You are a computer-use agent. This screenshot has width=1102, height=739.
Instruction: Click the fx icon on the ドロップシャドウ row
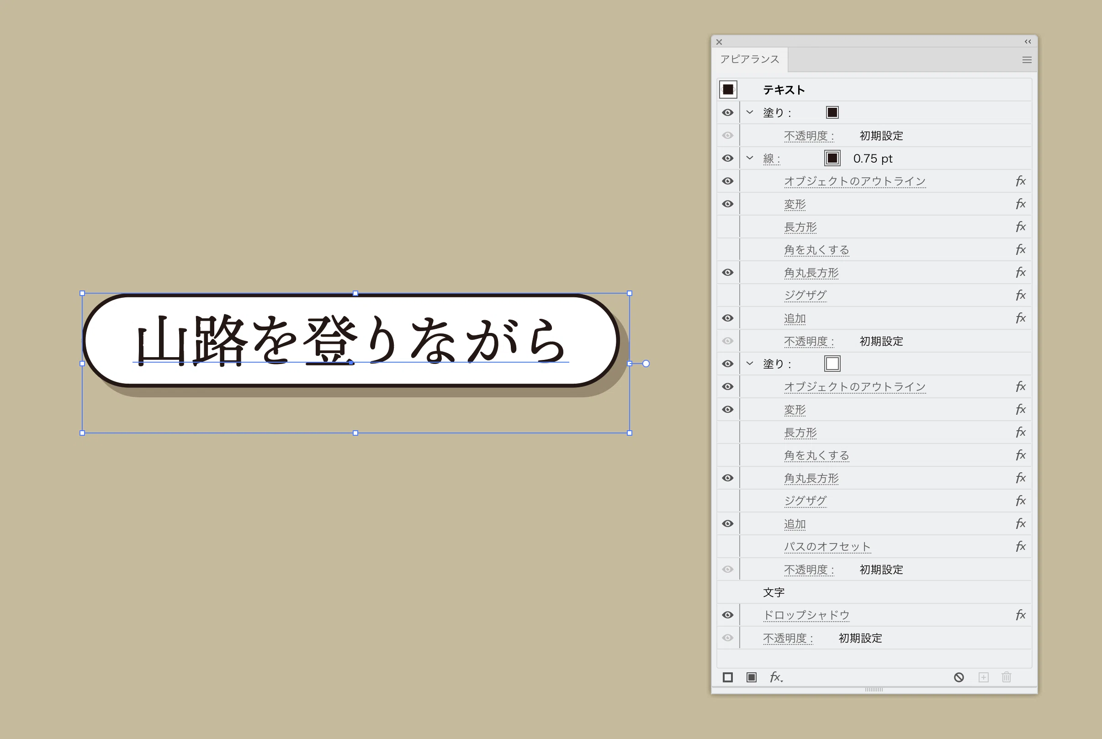[x=1021, y=615]
